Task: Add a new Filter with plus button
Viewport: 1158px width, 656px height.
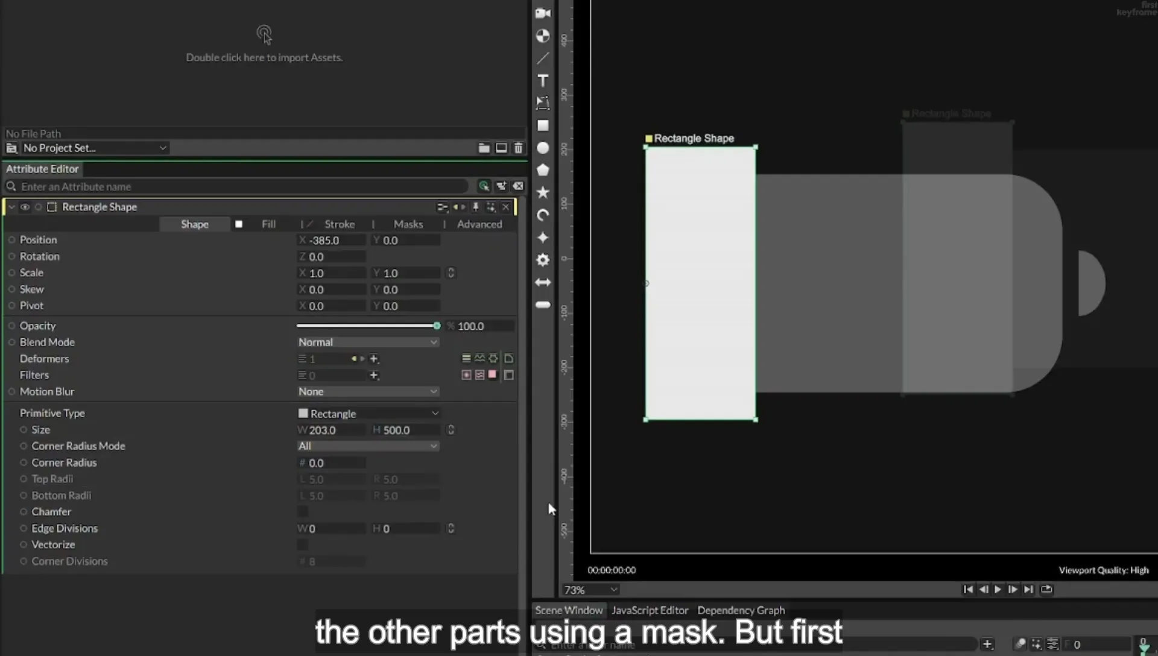Action: 374,375
